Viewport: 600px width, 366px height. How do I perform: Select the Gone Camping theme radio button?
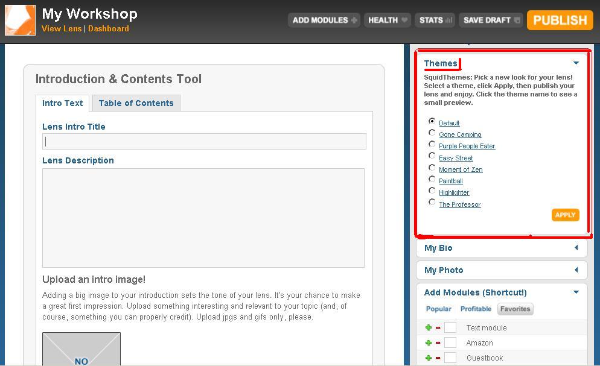[432, 133]
